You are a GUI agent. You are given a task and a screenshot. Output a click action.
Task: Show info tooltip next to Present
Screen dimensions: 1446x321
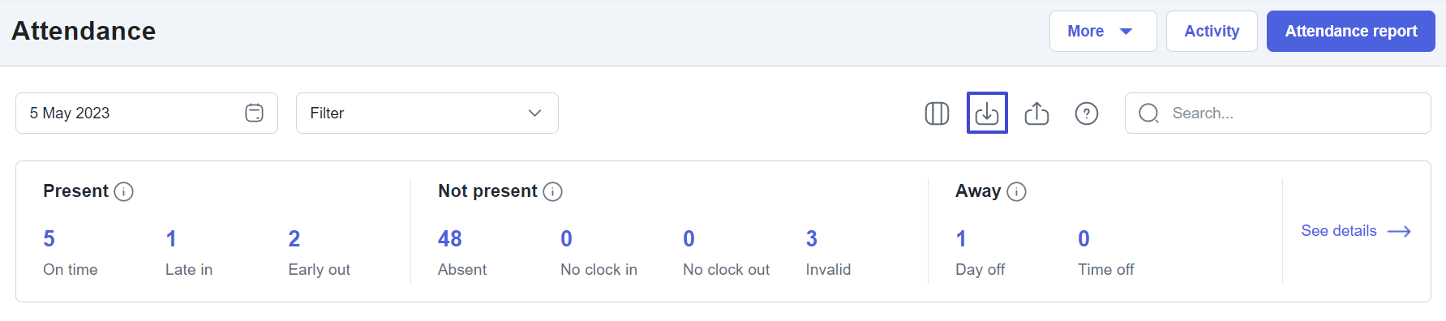(x=123, y=191)
